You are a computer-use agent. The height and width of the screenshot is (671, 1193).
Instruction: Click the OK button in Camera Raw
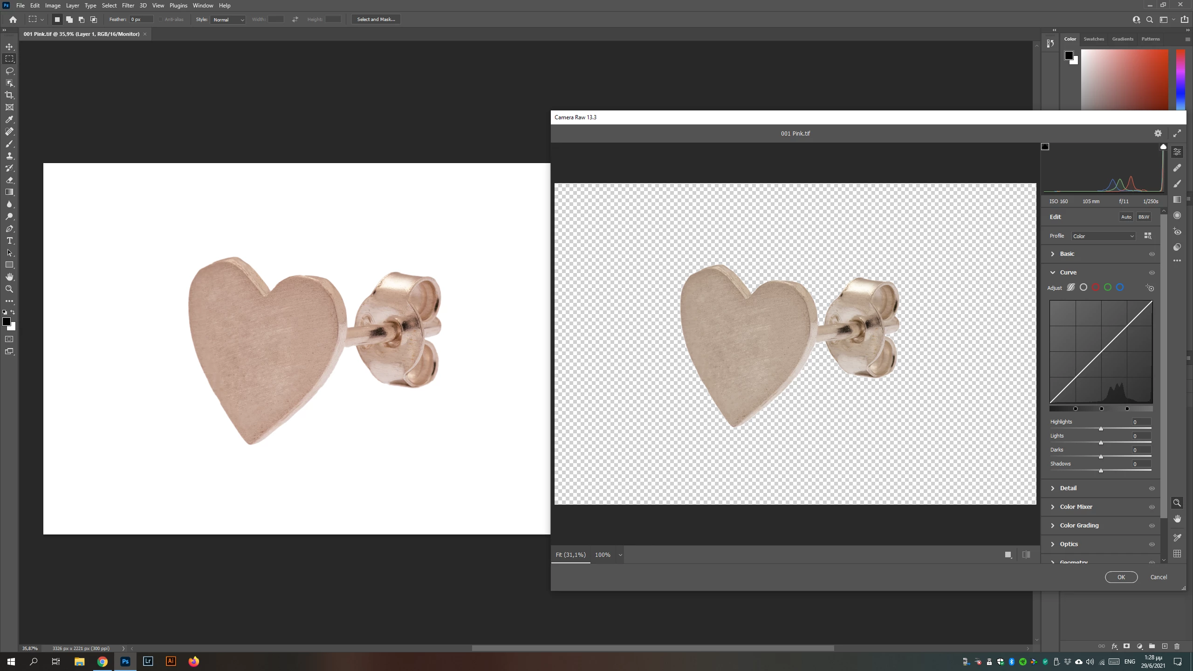coord(1121,577)
